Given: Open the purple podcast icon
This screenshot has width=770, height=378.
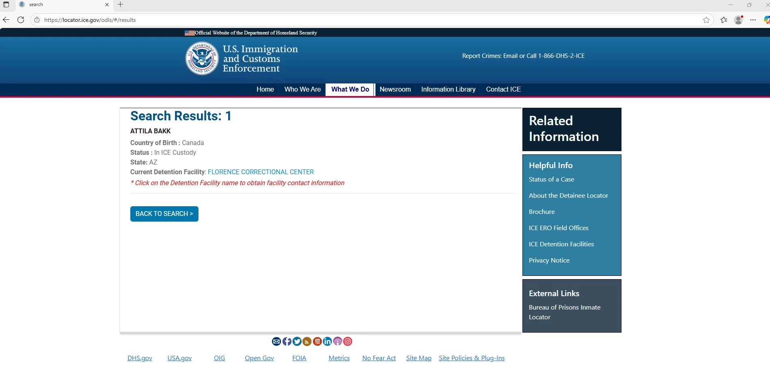Looking at the screenshot, I should 337,342.
